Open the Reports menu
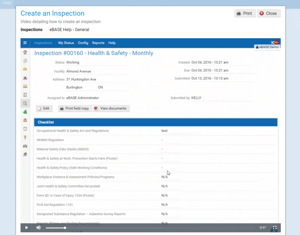The width and height of the screenshot is (300, 235). 98,43
